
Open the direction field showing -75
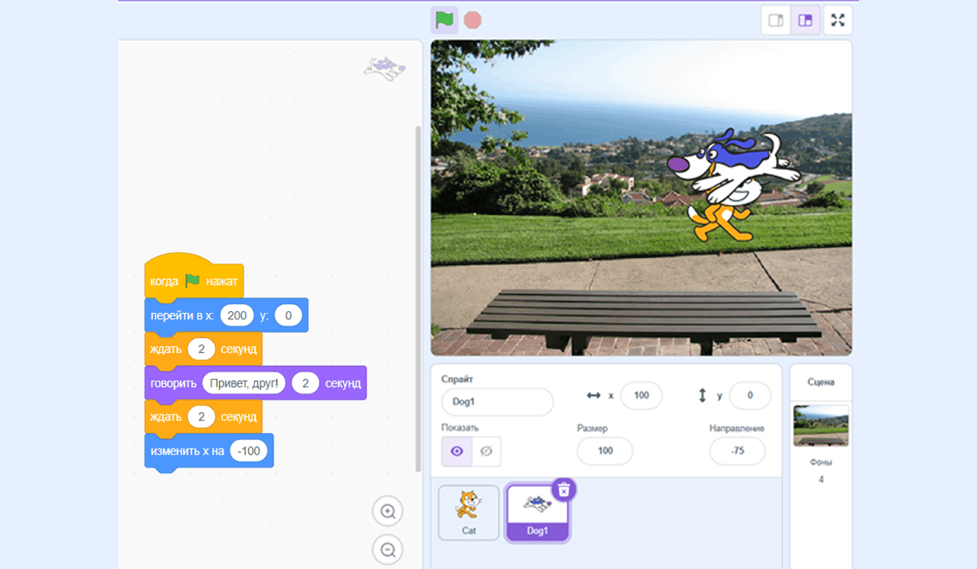pyautogui.click(x=737, y=451)
